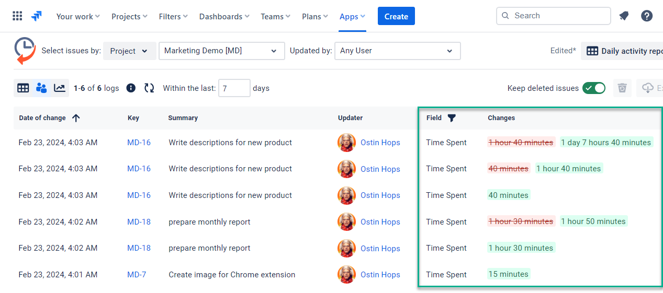
Task: Switch to table view icon
Action: tap(23, 88)
